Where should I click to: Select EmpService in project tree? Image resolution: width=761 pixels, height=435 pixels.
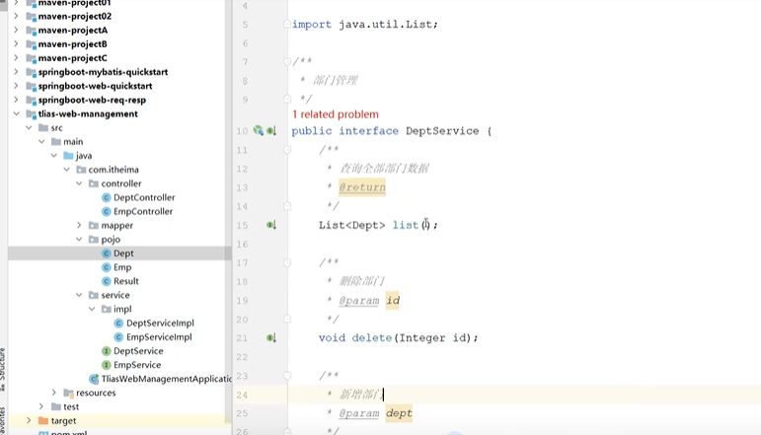pyautogui.click(x=137, y=365)
